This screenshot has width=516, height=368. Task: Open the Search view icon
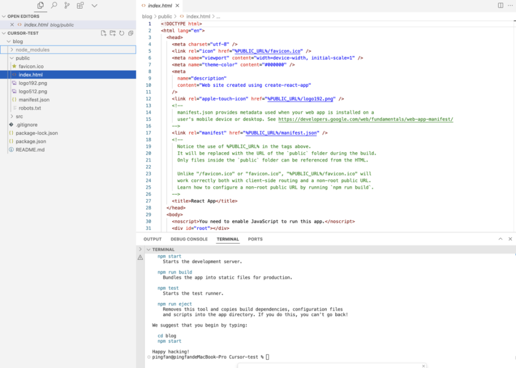[54, 5]
